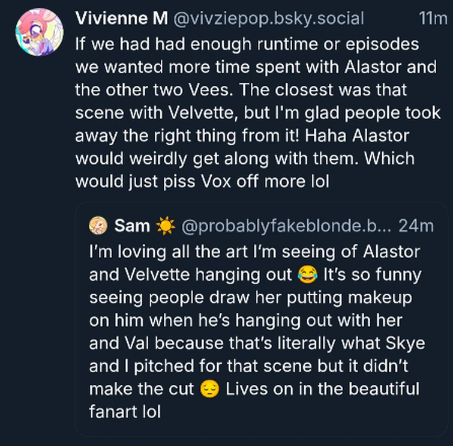
Task: Open the @vivziepop.bsky.social handle link
Action: point(268,19)
